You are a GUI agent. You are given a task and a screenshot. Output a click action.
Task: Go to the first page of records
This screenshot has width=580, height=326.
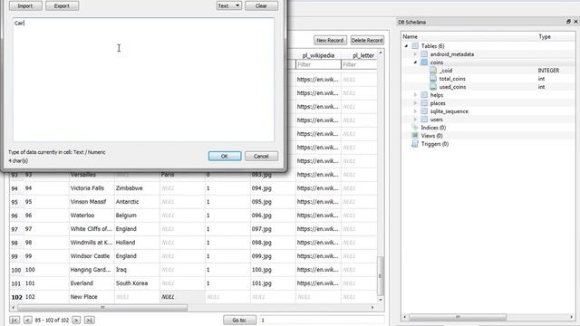point(14,320)
